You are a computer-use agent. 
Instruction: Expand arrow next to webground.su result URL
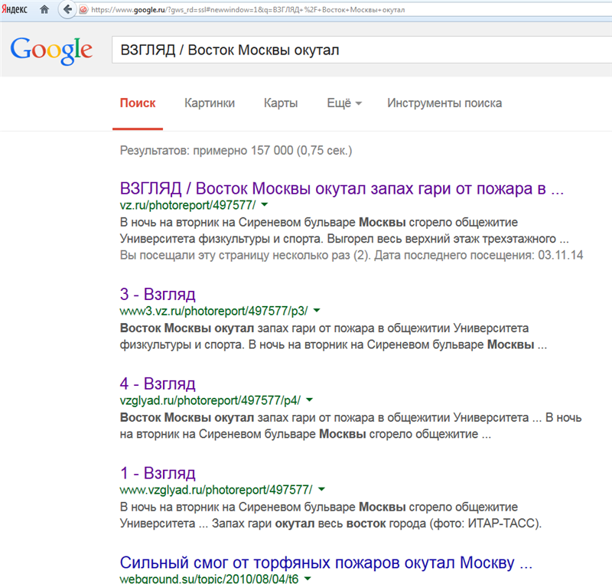pos(306,577)
